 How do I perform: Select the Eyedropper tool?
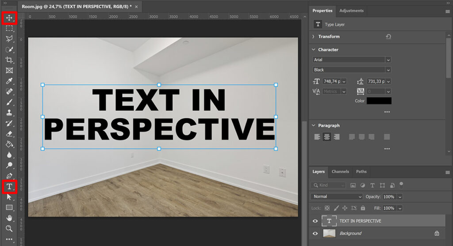point(9,81)
